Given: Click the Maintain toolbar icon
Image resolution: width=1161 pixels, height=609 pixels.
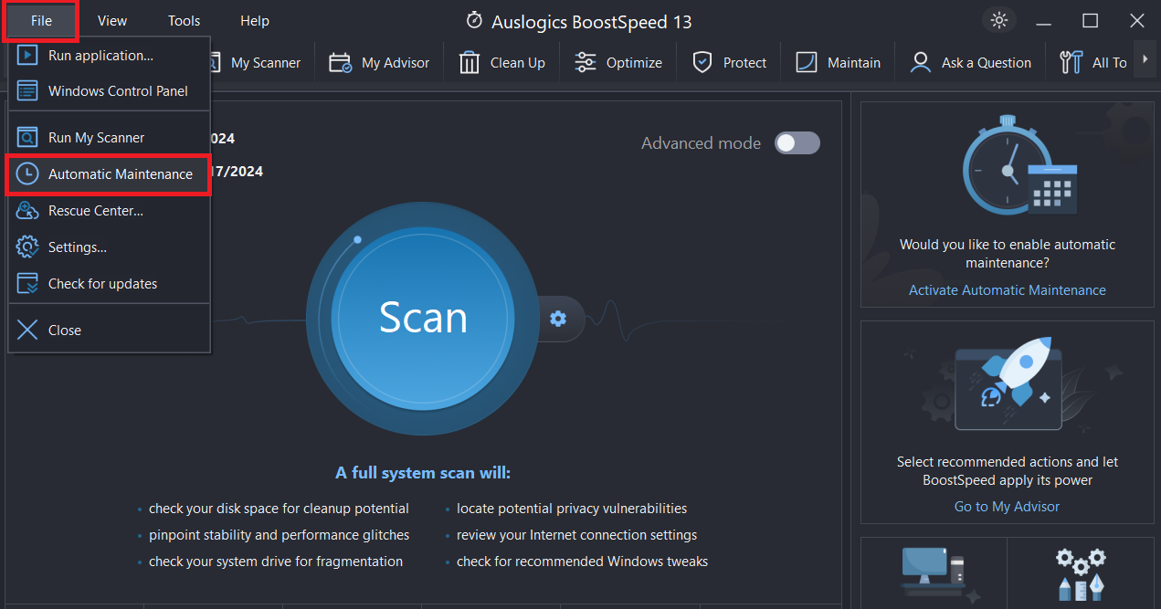Looking at the screenshot, I should (807, 63).
